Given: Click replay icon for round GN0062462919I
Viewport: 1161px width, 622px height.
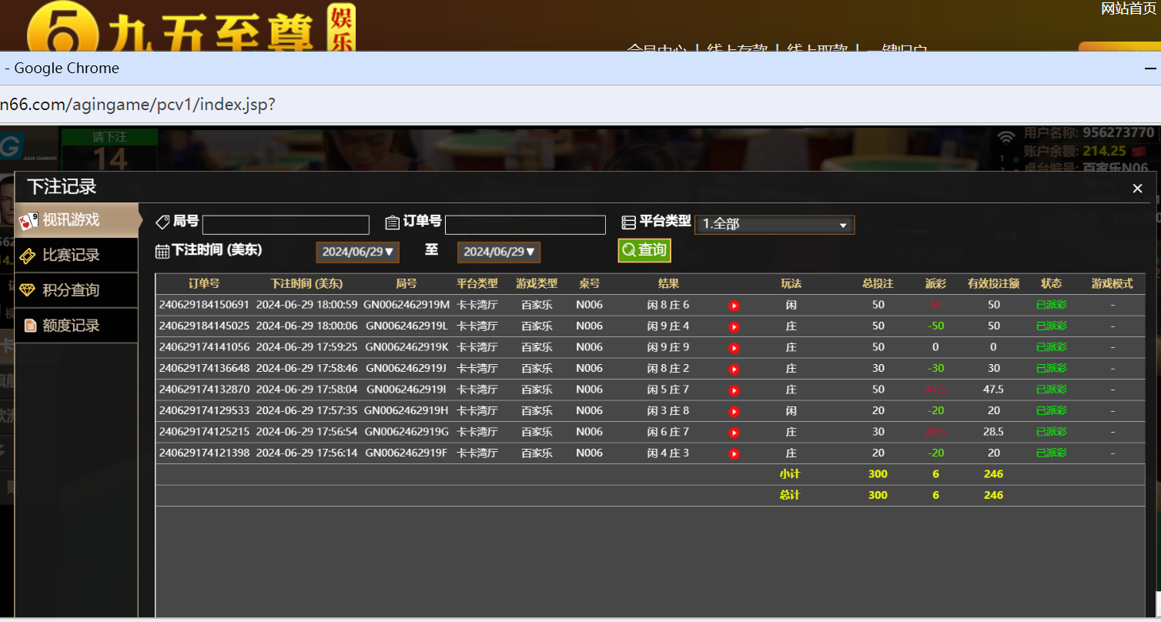Looking at the screenshot, I should (x=734, y=390).
